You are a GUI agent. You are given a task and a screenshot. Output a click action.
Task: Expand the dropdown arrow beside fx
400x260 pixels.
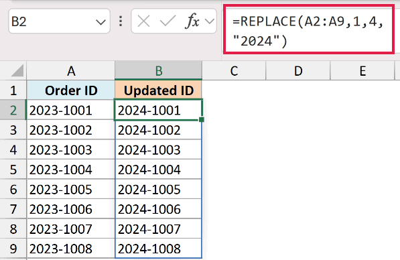pos(210,21)
